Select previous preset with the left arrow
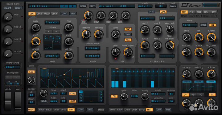The height and width of the screenshot is (115, 222). (x=64, y=6)
